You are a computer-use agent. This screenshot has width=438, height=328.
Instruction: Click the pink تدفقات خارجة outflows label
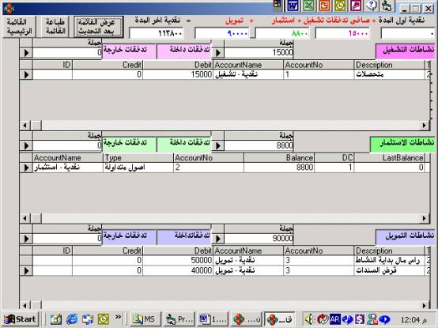tap(130, 51)
